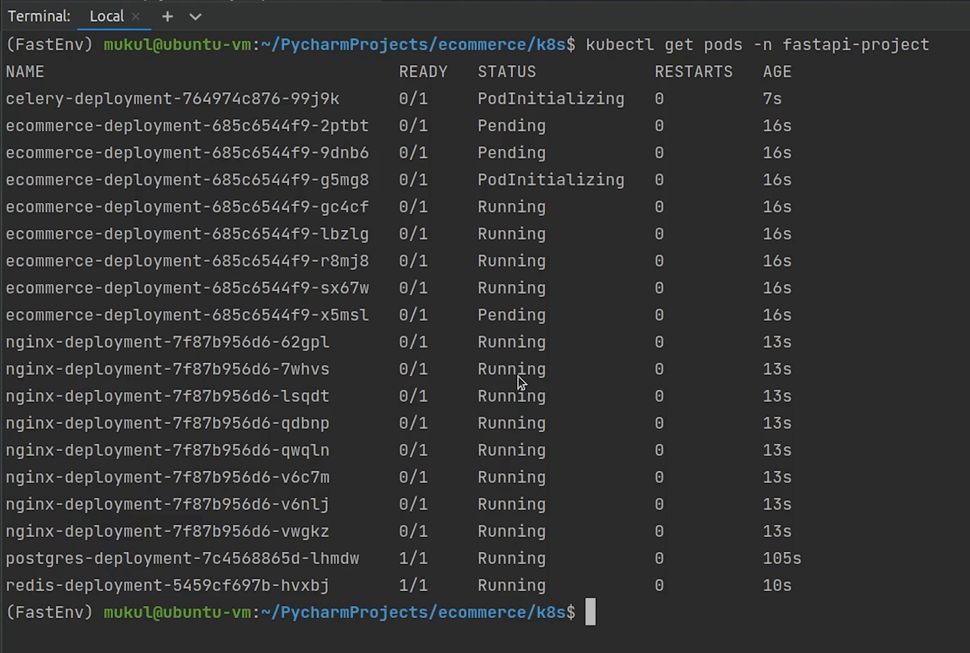970x653 pixels.
Task: Click the celery-deployment pod name
Action: 173,99
